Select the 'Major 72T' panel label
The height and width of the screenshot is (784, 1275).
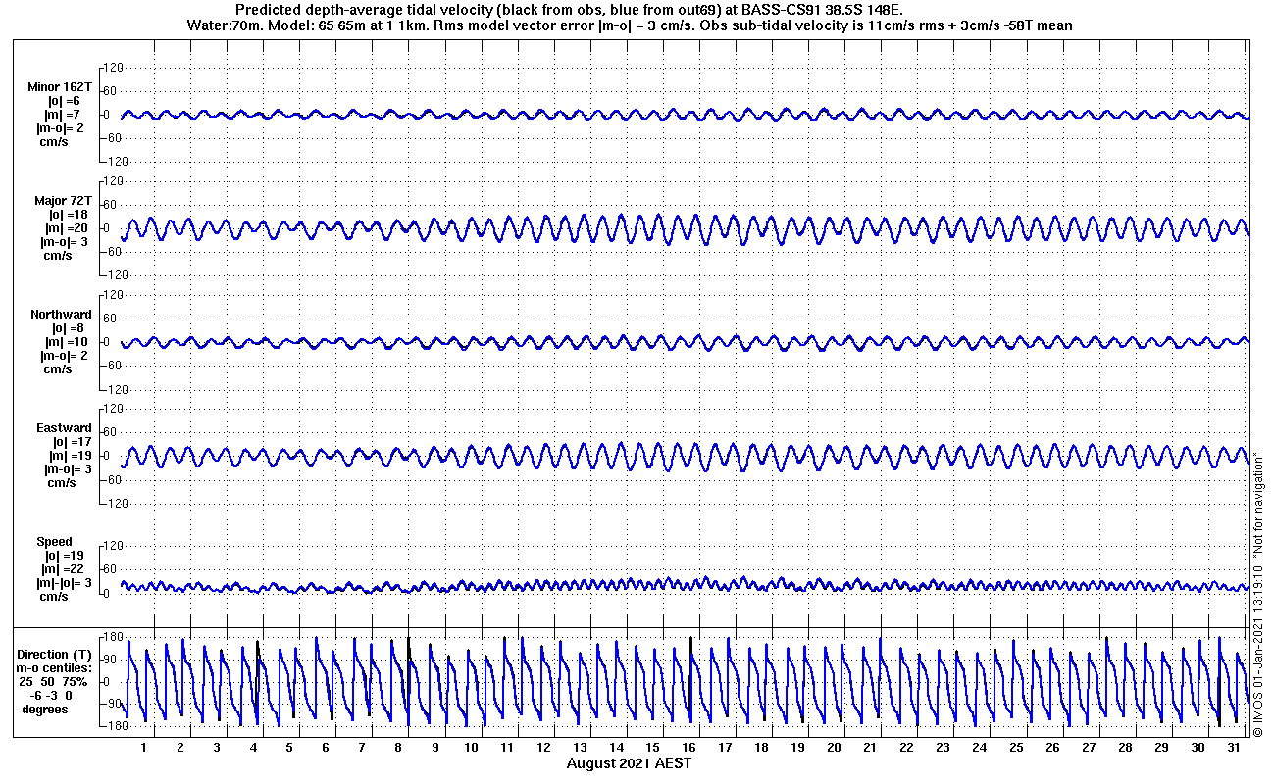63,201
